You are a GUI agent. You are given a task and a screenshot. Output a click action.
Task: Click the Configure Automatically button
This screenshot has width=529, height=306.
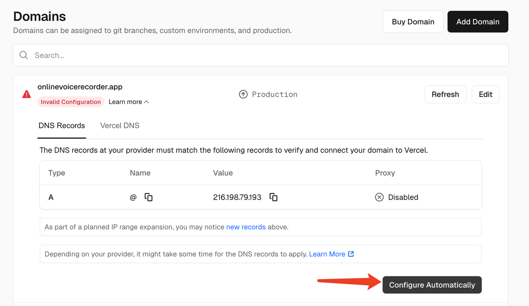click(x=432, y=285)
